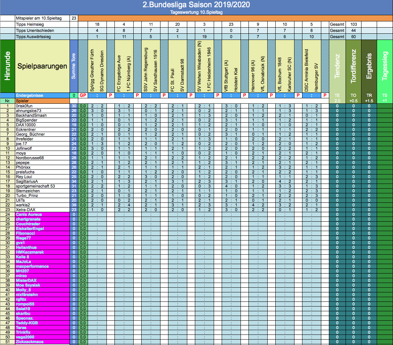Viewport: 393px width, 345px height.
Task: Click the 'Tipps Unentschieden' row label
Action: (x=42, y=30)
